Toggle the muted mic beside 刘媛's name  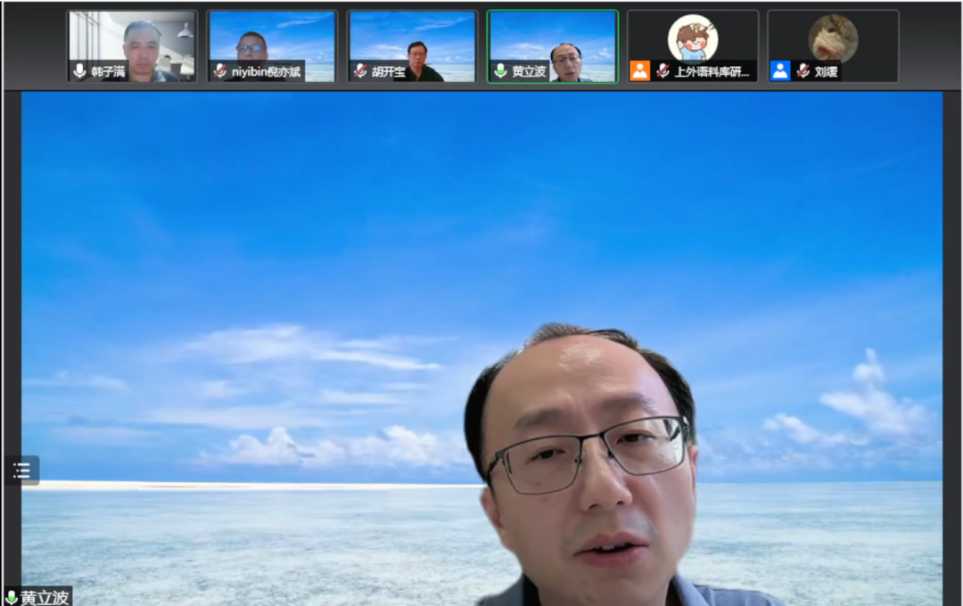tap(802, 71)
